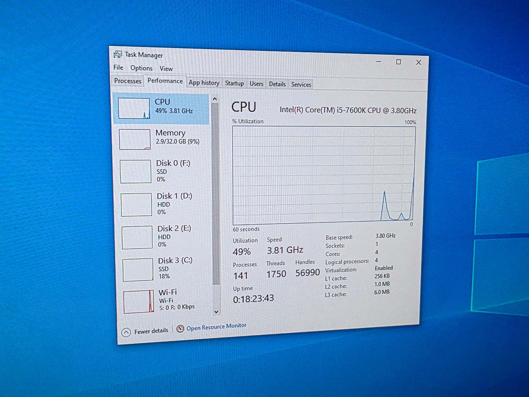Viewport: 529px width, 397px height.
Task: Open the File menu
Action: coord(118,67)
